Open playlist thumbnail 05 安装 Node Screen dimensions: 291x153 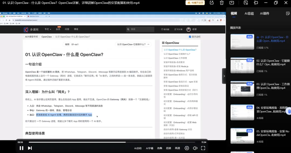click(242, 136)
